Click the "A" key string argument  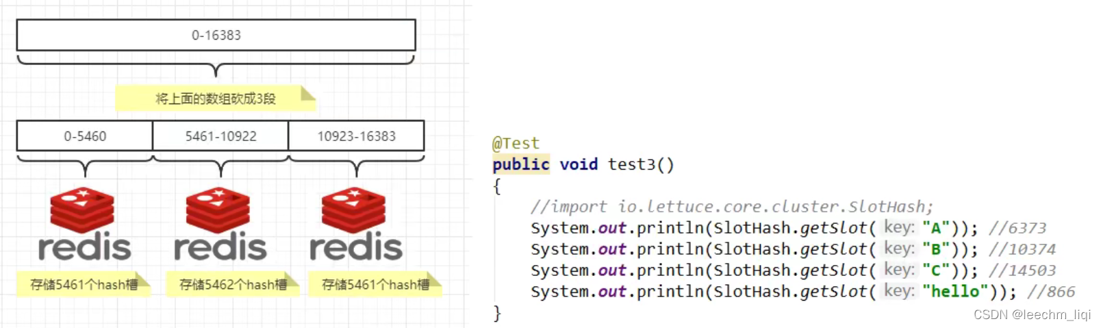click(935, 228)
